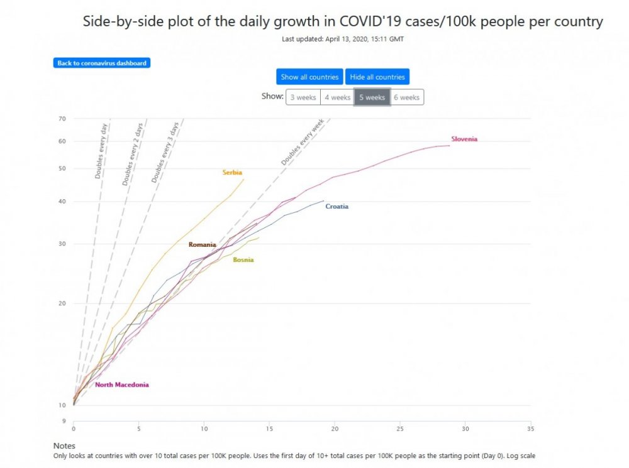Image resolution: width=629 pixels, height=468 pixels.
Task: Click the Serbia line label
Action: click(232, 172)
